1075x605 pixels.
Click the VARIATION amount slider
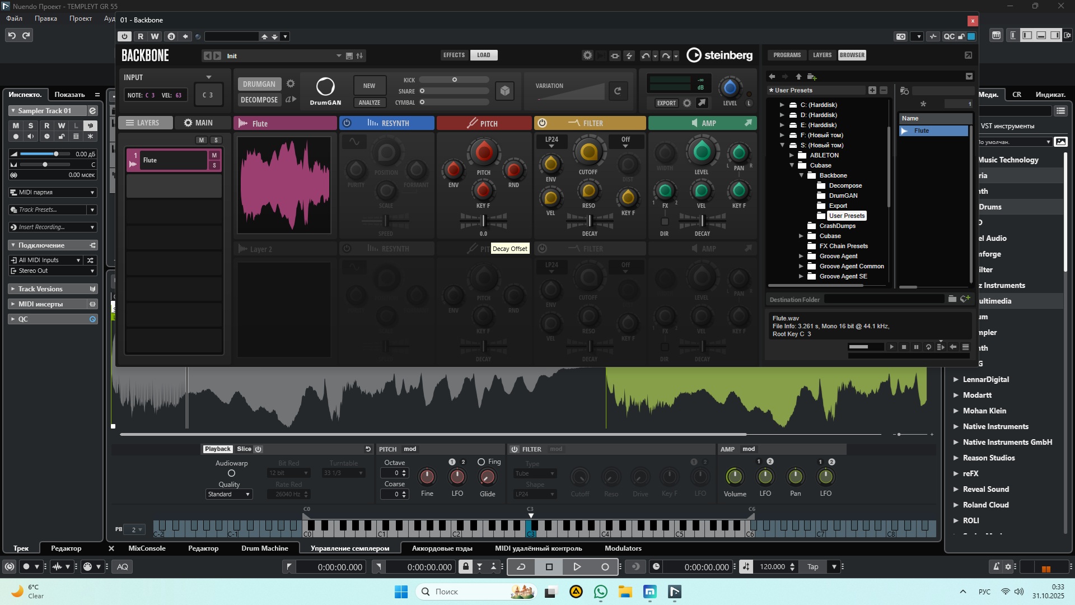pos(571,92)
